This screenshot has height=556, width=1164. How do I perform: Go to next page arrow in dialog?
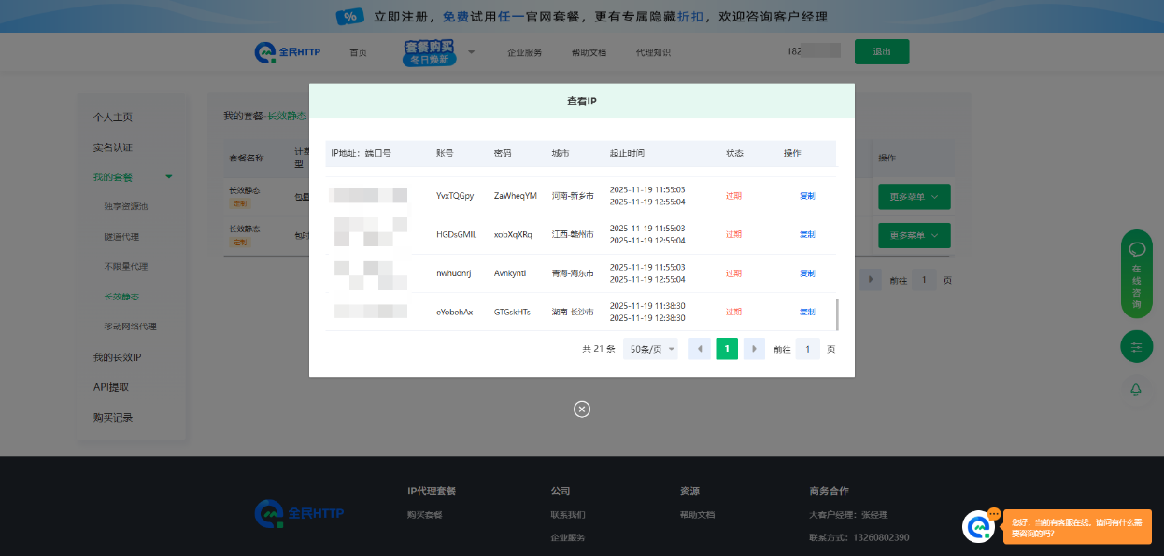pos(754,349)
